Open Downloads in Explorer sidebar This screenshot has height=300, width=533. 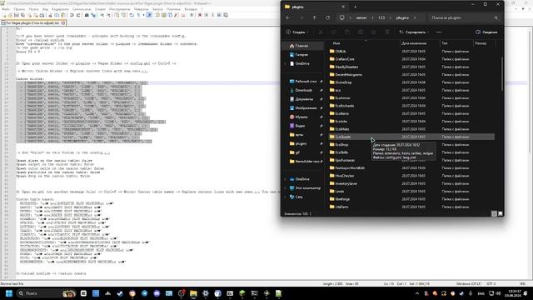pyautogui.click(x=301, y=90)
